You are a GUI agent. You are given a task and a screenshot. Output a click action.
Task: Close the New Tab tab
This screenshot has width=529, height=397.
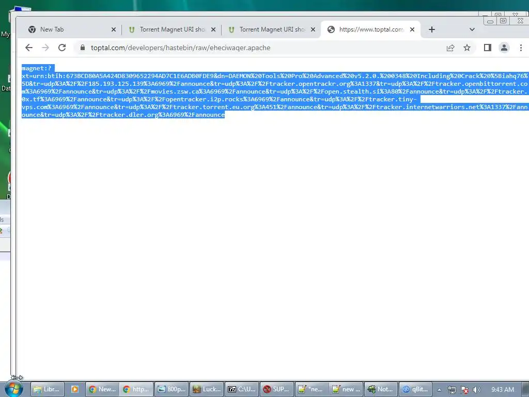point(114,29)
